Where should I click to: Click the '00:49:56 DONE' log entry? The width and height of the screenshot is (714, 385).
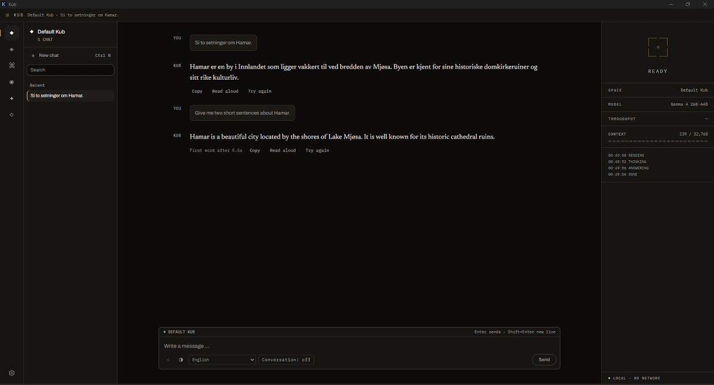(x=622, y=175)
